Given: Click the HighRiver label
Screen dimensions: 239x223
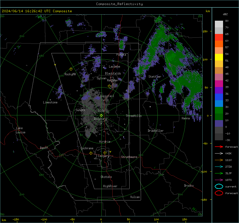Looking at the screenshot, I should (x=110, y=186).
